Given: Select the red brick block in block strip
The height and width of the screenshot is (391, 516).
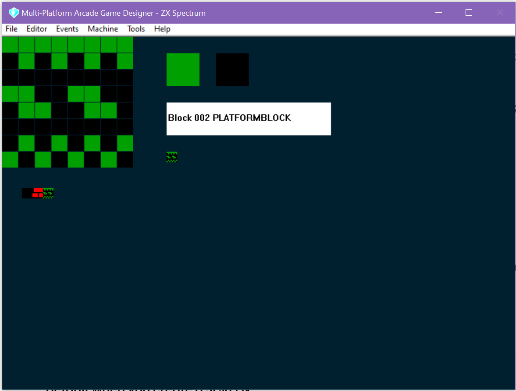Looking at the screenshot, I should tap(38, 193).
